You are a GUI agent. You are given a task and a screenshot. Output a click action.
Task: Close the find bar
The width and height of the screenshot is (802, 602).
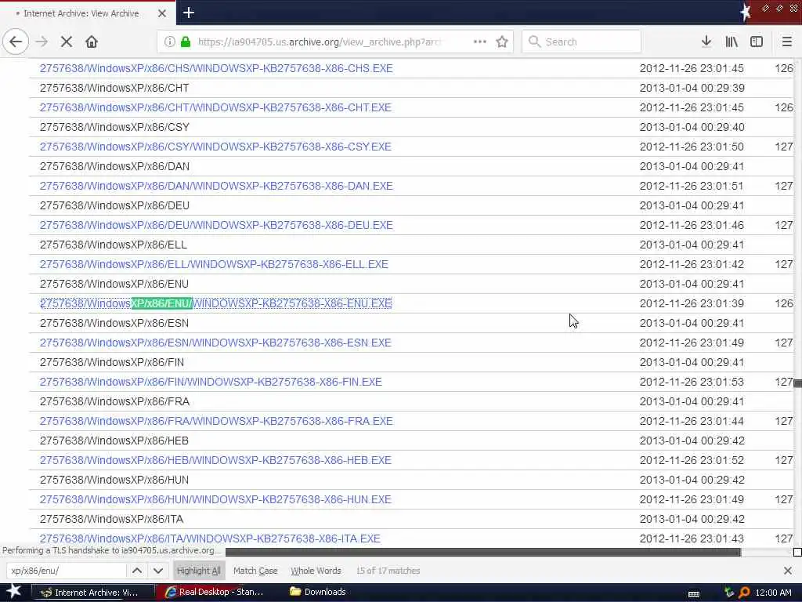pyautogui.click(x=788, y=571)
